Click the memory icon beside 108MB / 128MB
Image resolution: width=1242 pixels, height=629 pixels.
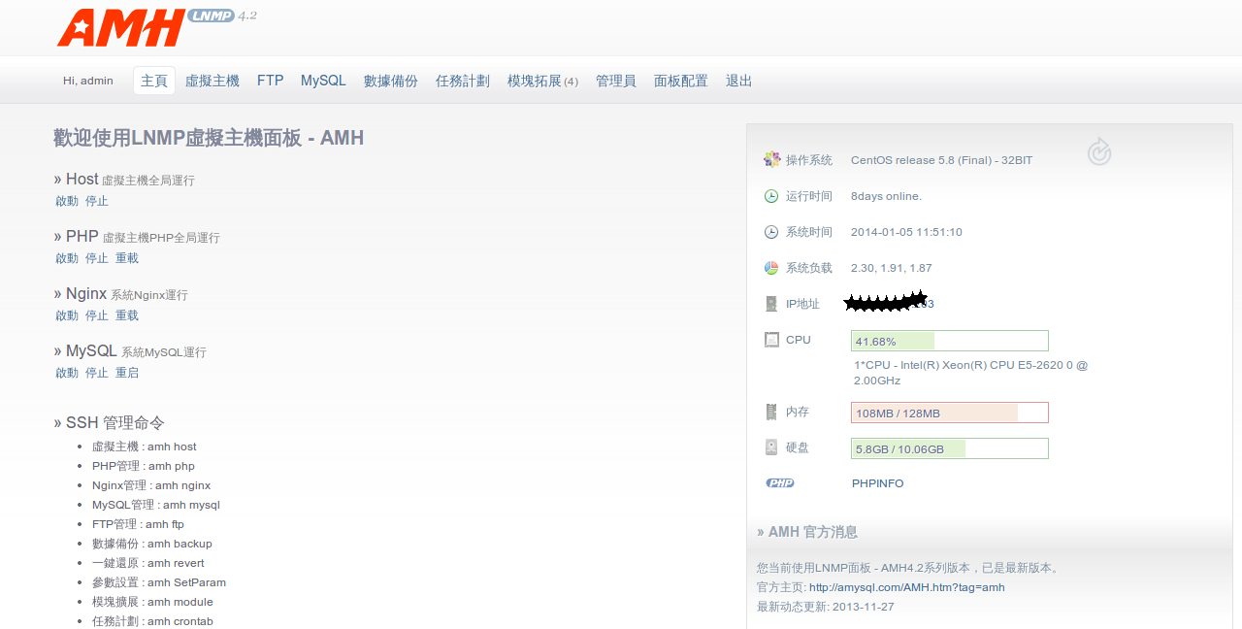[x=771, y=412]
